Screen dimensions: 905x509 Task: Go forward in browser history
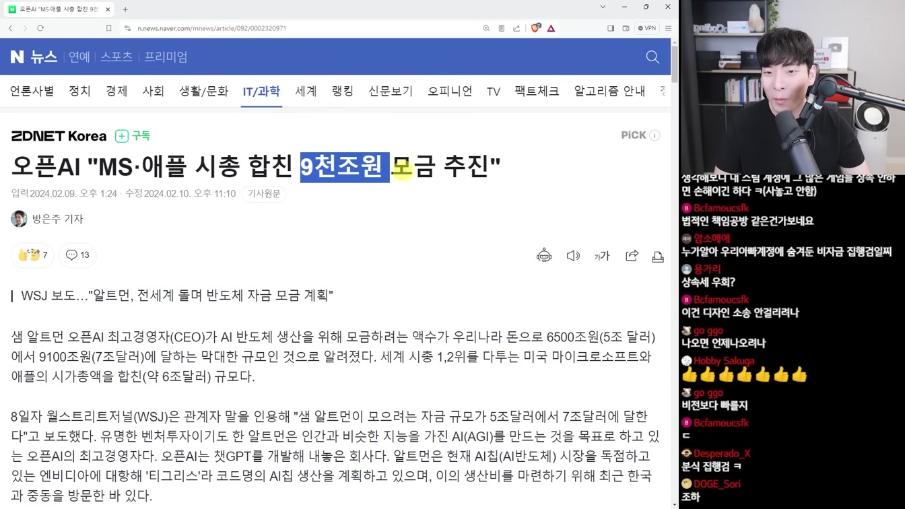(x=25, y=28)
